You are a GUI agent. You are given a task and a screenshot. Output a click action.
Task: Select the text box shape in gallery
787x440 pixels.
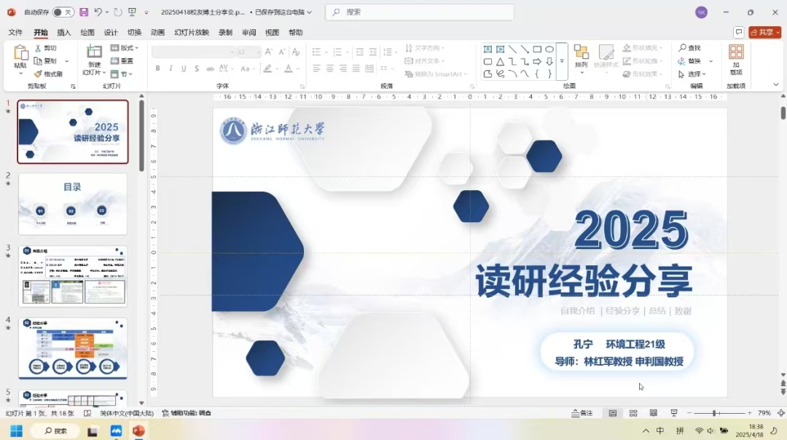coord(488,49)
